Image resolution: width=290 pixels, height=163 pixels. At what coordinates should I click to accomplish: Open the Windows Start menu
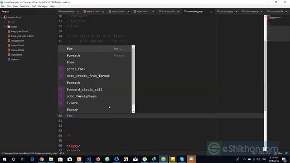5,159
